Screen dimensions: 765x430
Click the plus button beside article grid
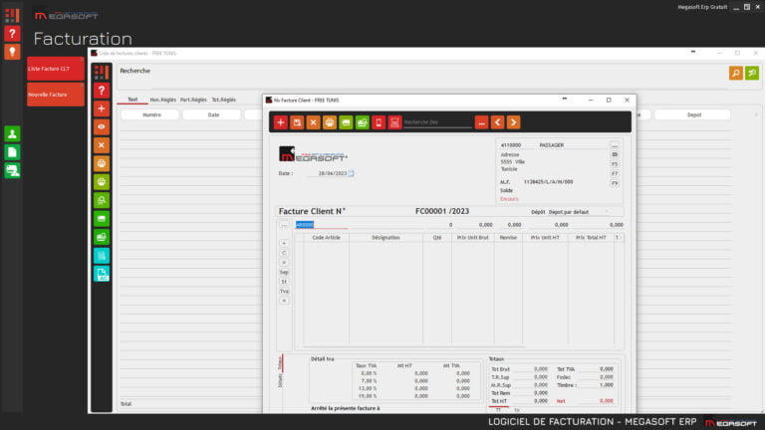coord(284,243)
